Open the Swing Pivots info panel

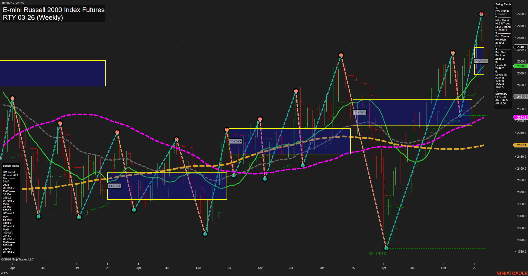pyautogui.click(x=503, y=4)
